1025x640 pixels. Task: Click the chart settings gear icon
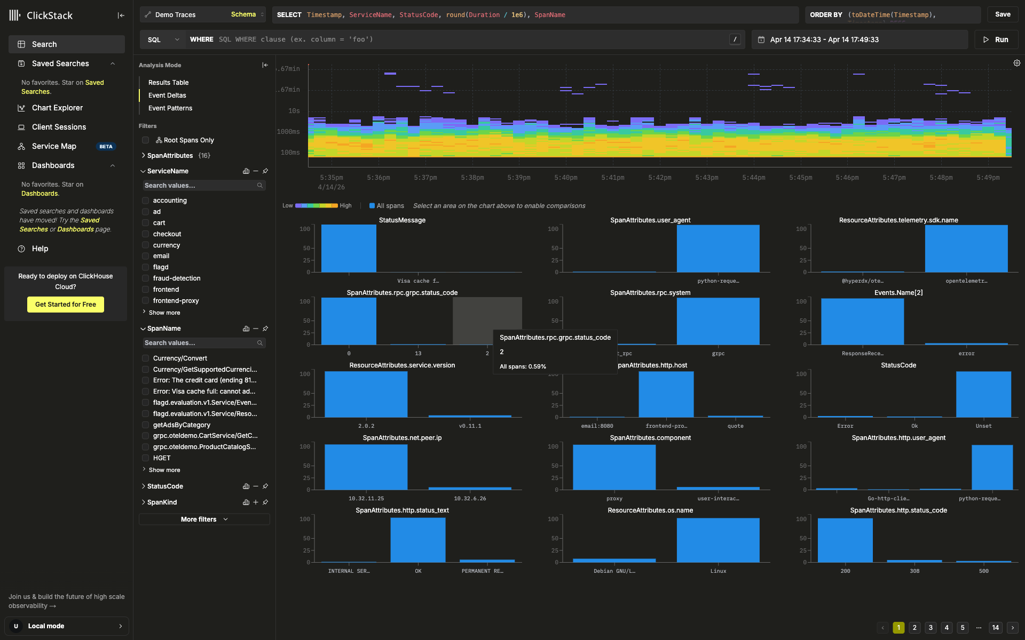coord(1016,63)
